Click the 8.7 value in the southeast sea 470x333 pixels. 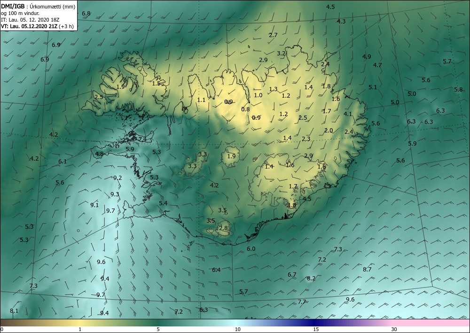(367, 269)
